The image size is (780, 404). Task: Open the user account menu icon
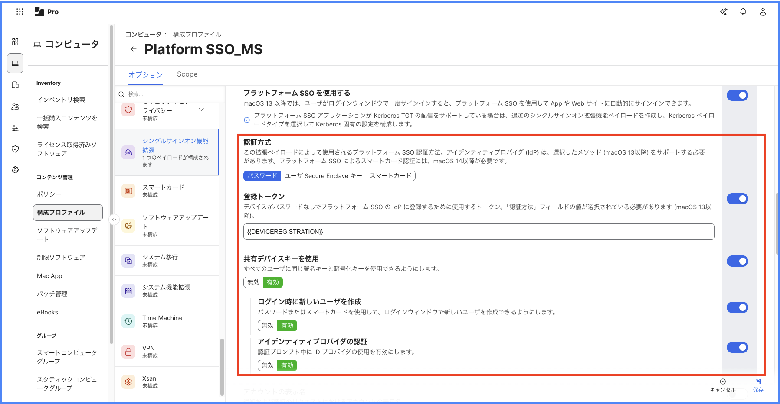[x=763, y=12]
